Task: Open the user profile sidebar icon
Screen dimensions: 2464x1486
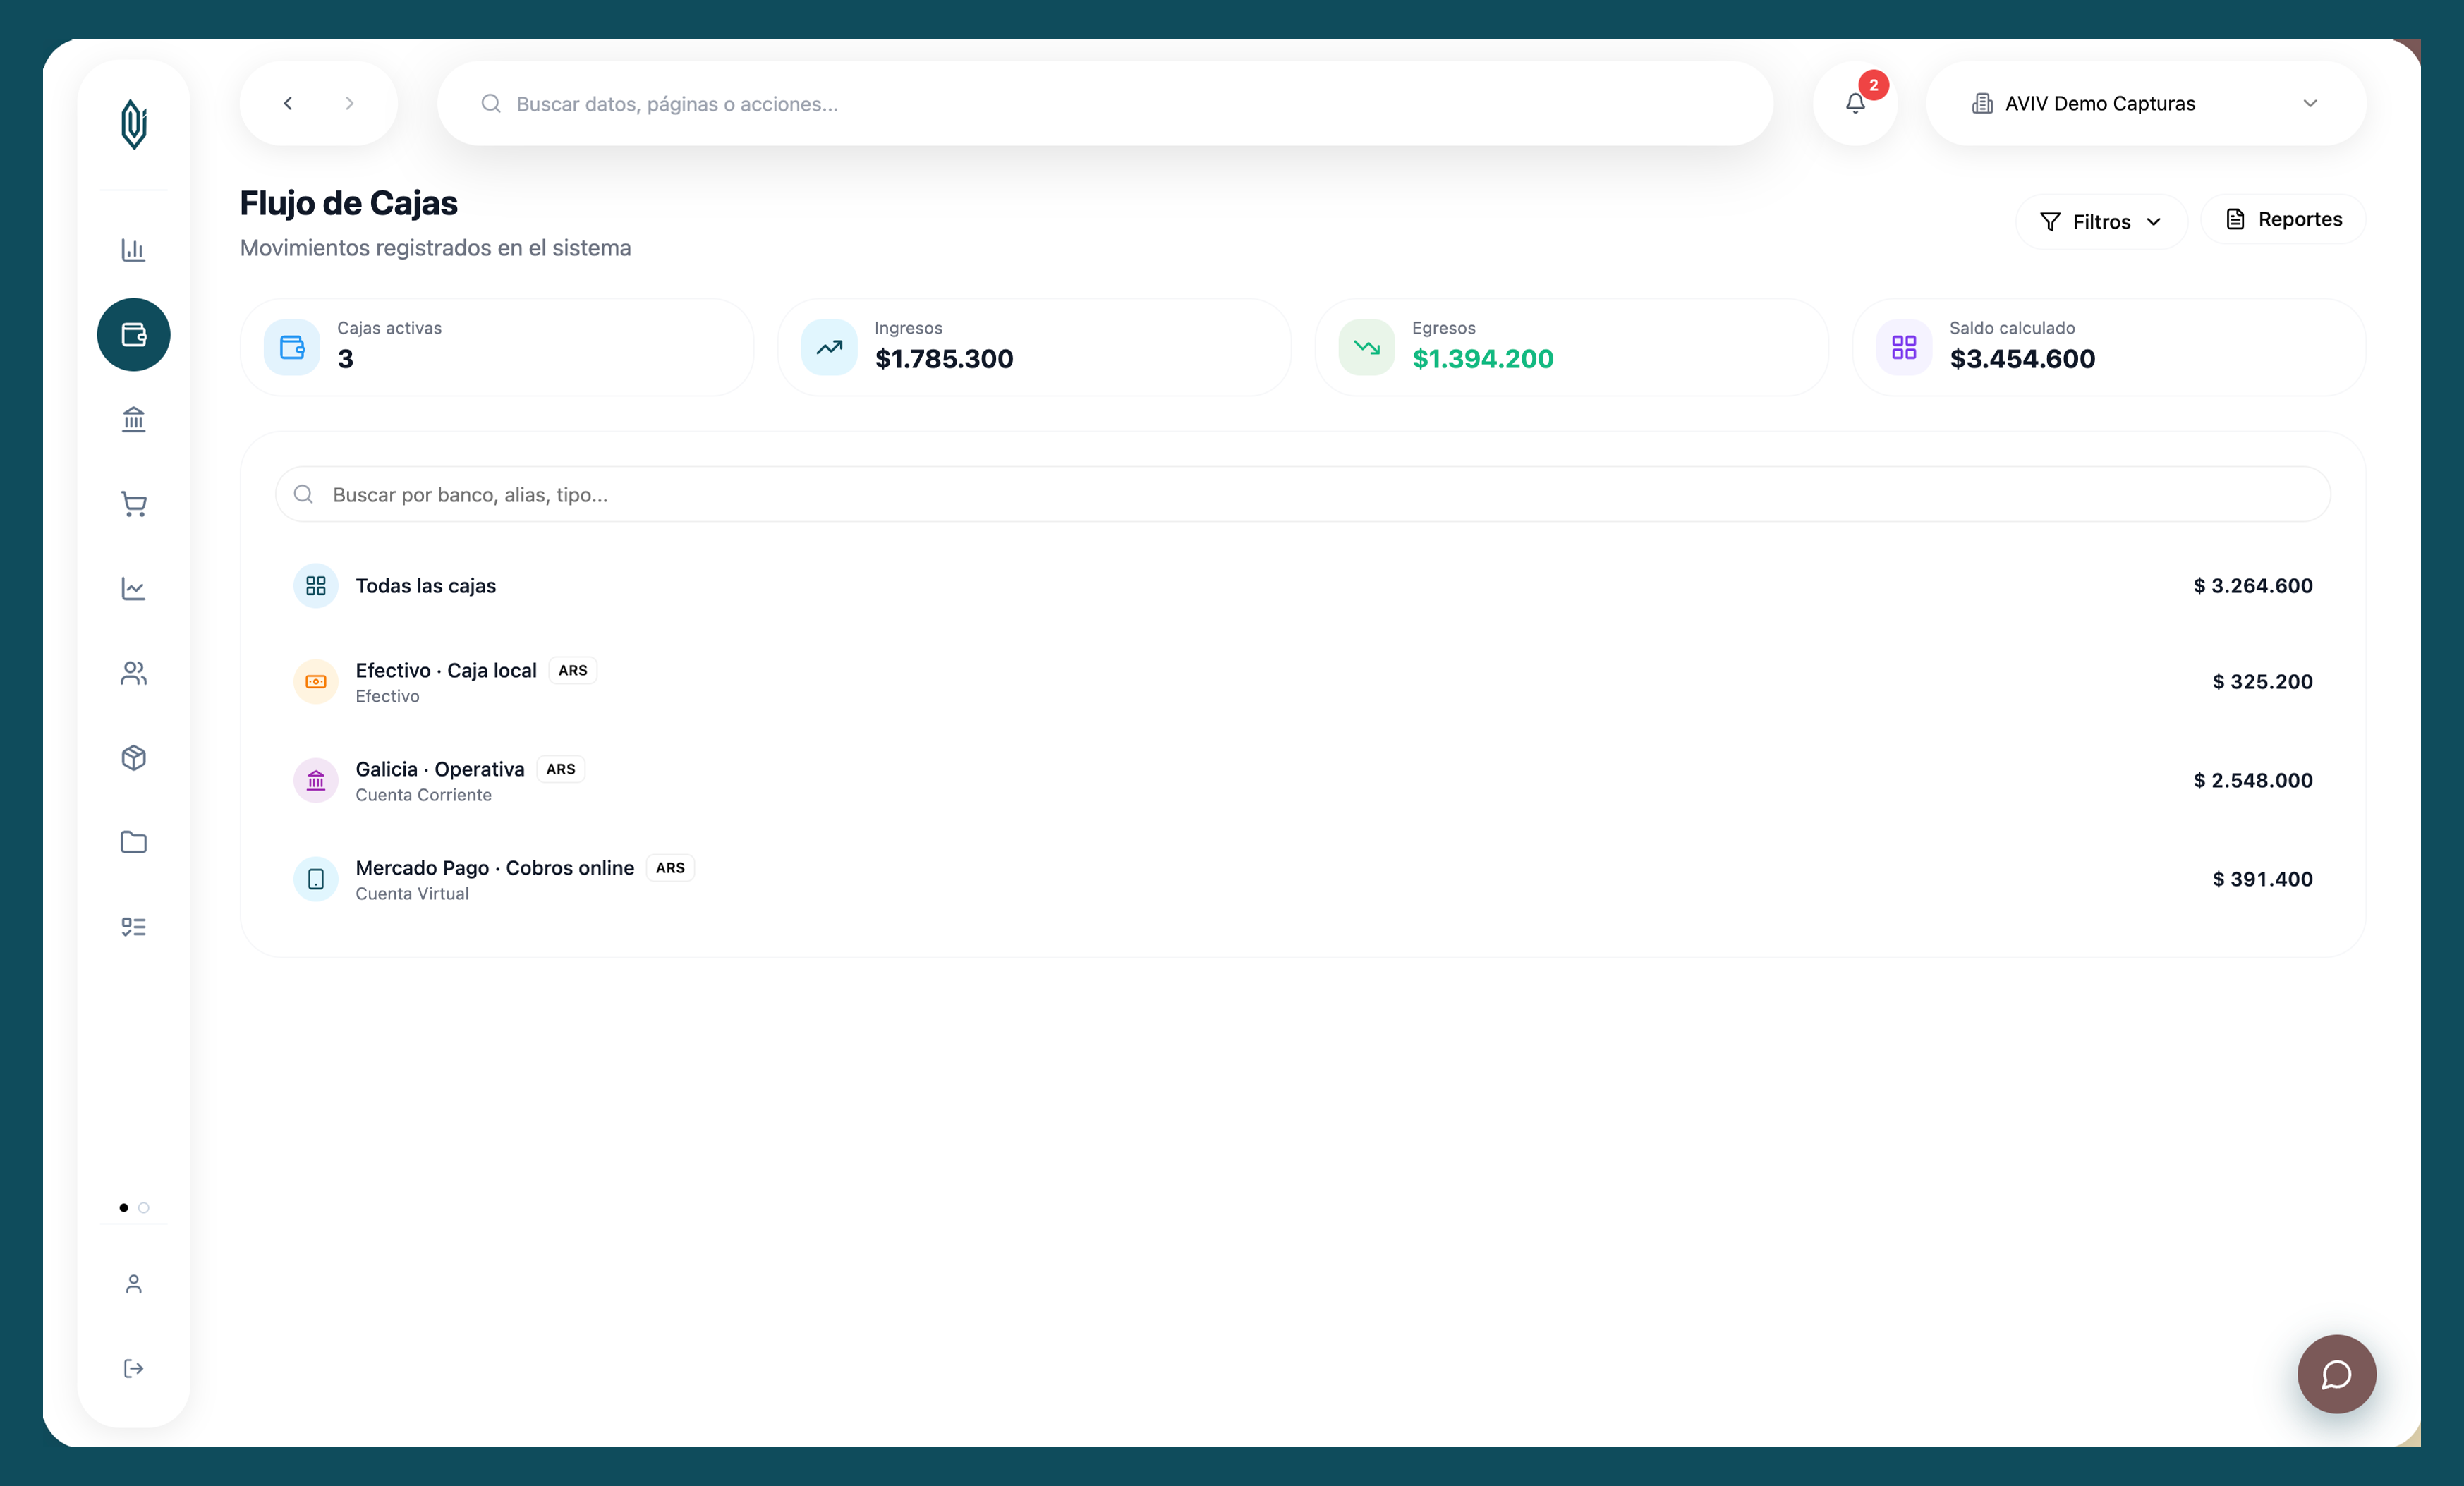Action: click(134, 1284)
